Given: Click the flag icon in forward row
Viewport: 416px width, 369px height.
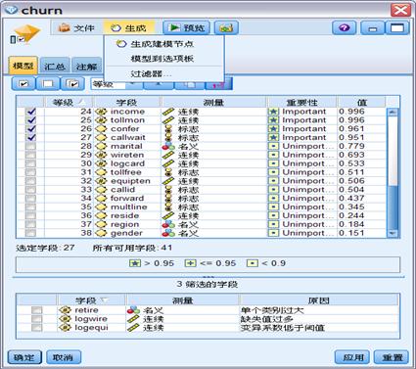Looking at the screenshot, I should coord(168,199).
